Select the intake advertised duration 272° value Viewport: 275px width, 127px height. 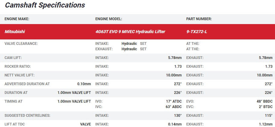click(177, 84)
